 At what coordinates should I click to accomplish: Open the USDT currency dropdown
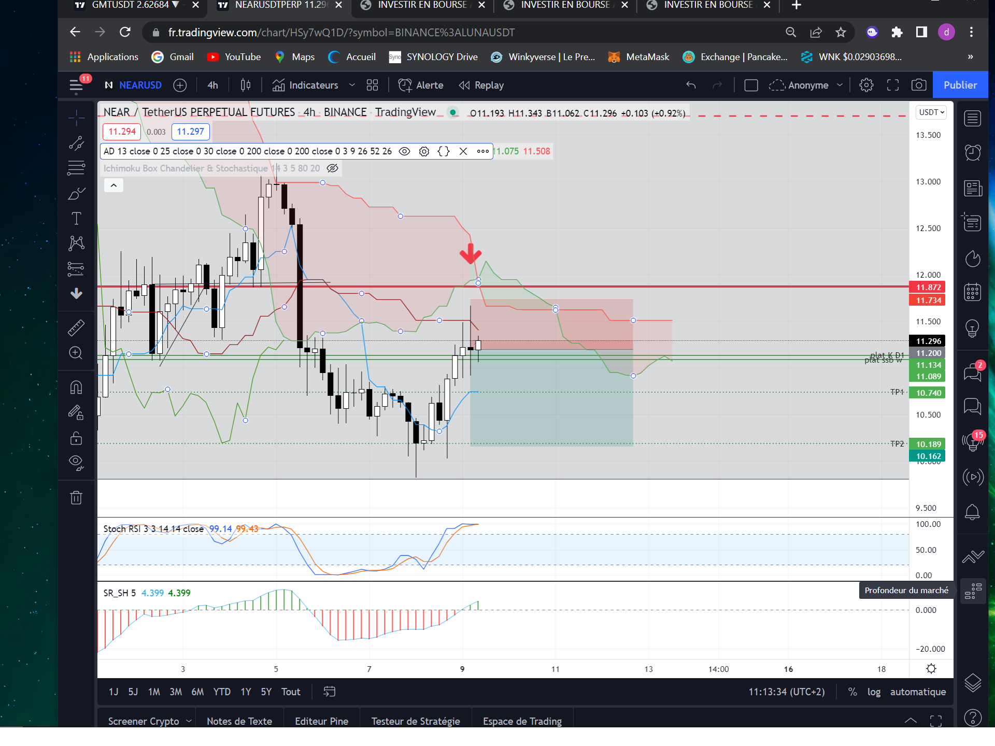click(x=931, y=112)
